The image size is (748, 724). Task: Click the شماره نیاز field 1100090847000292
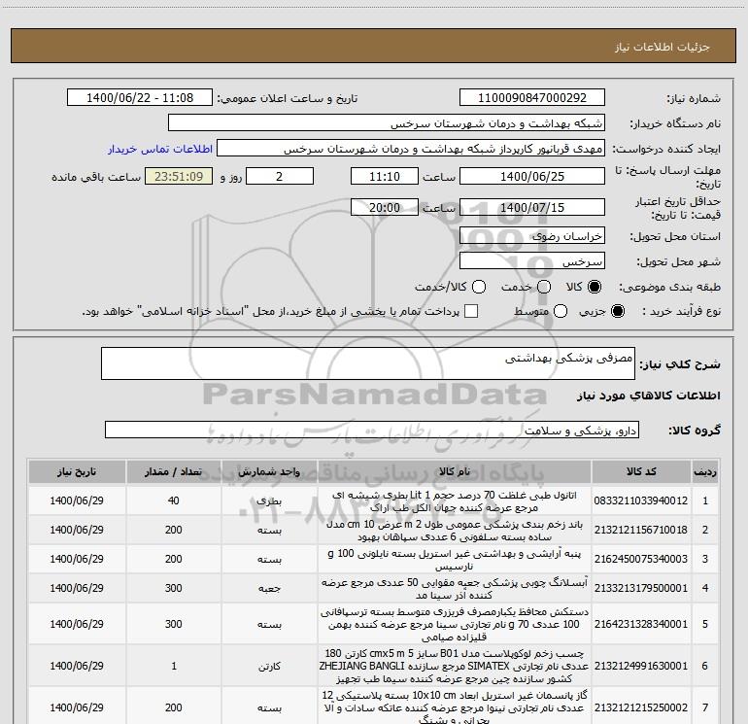pyautogui.click(x=532, y=98)
